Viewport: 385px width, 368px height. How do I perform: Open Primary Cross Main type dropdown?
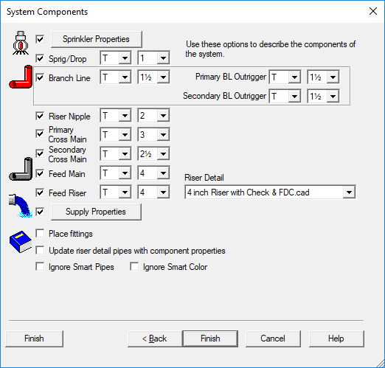click(x=125, y=135)
